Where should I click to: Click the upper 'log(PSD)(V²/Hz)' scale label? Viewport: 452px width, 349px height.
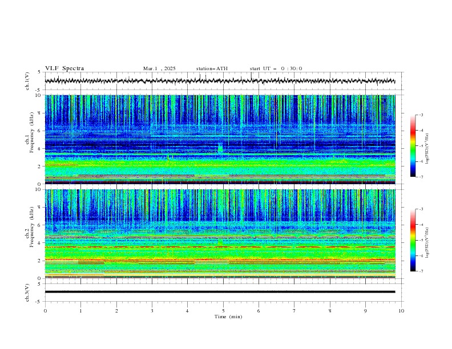click(x=427, y=149)
